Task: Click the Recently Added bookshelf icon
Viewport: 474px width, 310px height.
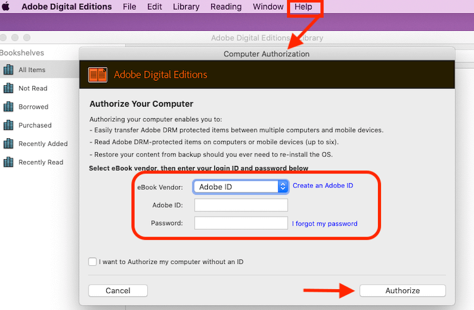Action: pos(8,144)
